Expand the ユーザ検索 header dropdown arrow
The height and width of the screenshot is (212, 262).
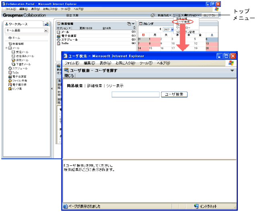tap(232, 71)
